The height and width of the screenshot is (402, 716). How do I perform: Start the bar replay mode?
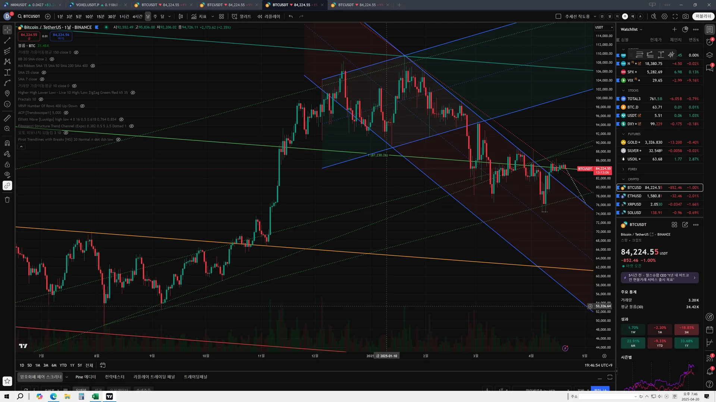pyautogui.click(x=268, y=16)
